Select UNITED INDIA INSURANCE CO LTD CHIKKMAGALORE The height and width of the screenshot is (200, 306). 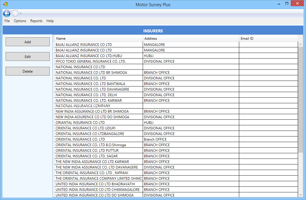(x=176, y=189)
